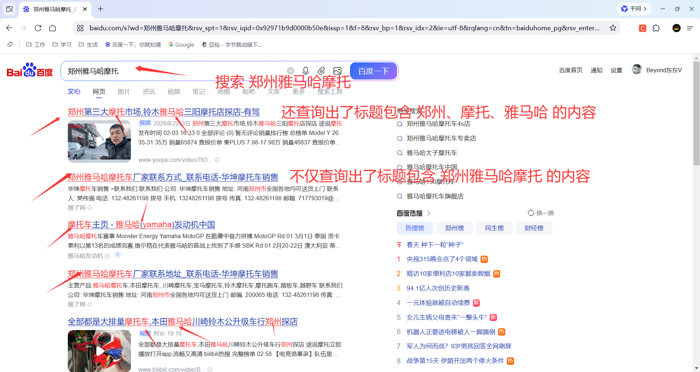Click related search 雅马哈太子摩托车
Viewport: 700px width, 372px height.
point(432,153)
